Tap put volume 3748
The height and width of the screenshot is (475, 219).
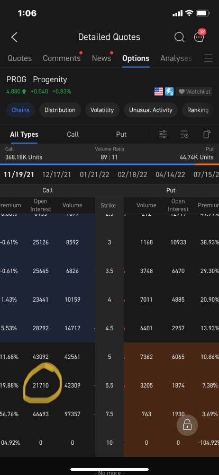[147, 271]
